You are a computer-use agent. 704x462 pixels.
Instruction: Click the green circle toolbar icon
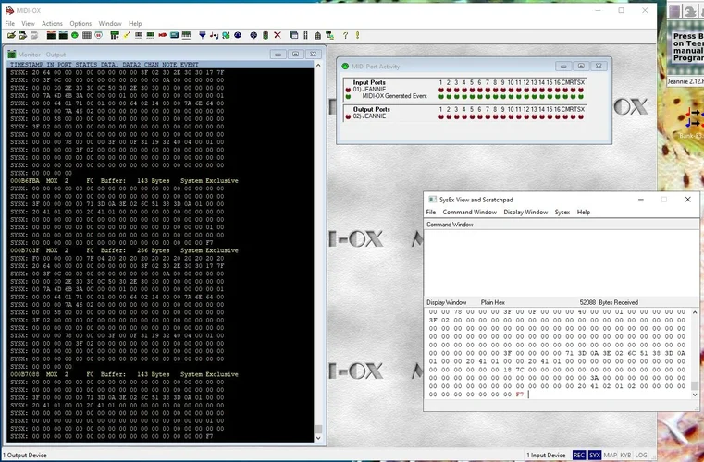[74, 35]
